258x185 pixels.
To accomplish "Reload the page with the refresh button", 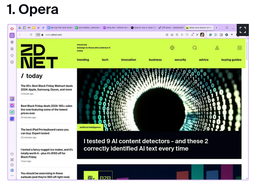I will tap(31, 34).
